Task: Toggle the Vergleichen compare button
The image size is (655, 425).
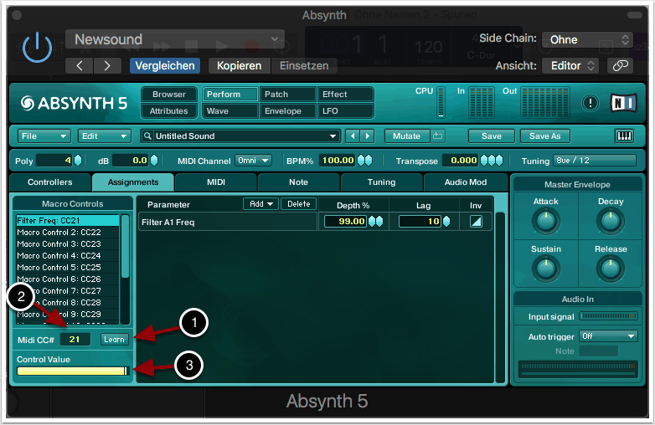Action: point(163,65)
